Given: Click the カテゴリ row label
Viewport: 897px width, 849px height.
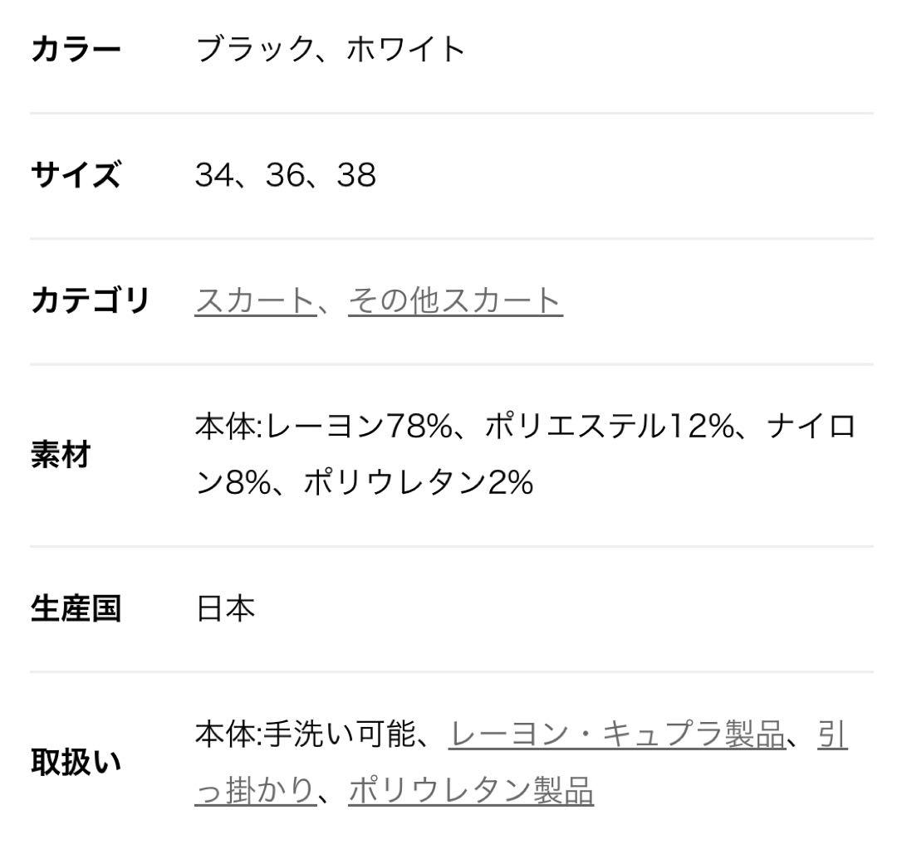Looking at the screenshot, I should (x=90, y=300).
